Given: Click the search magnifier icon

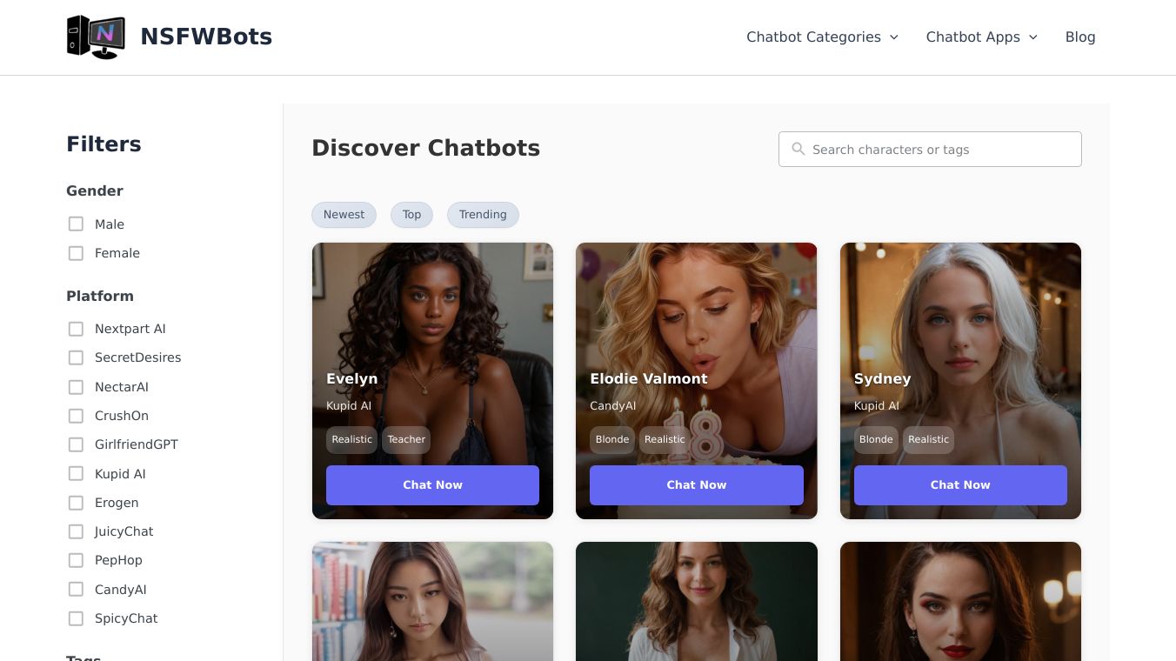Looking at the screenshot, I should [798, 150].
